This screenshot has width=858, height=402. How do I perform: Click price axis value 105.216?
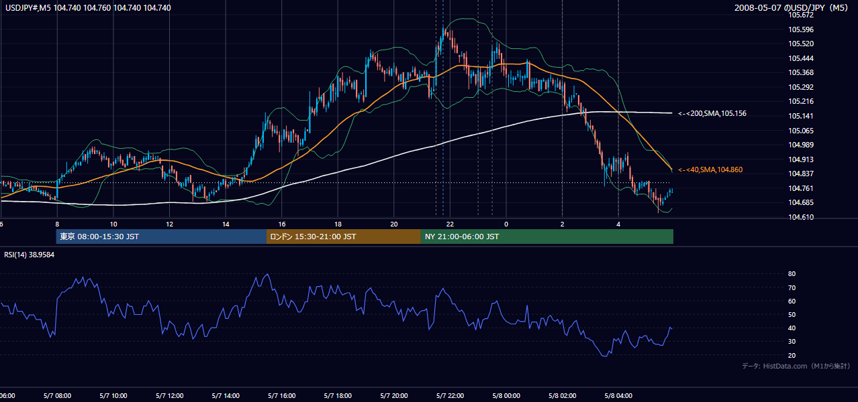coord(801,102)
